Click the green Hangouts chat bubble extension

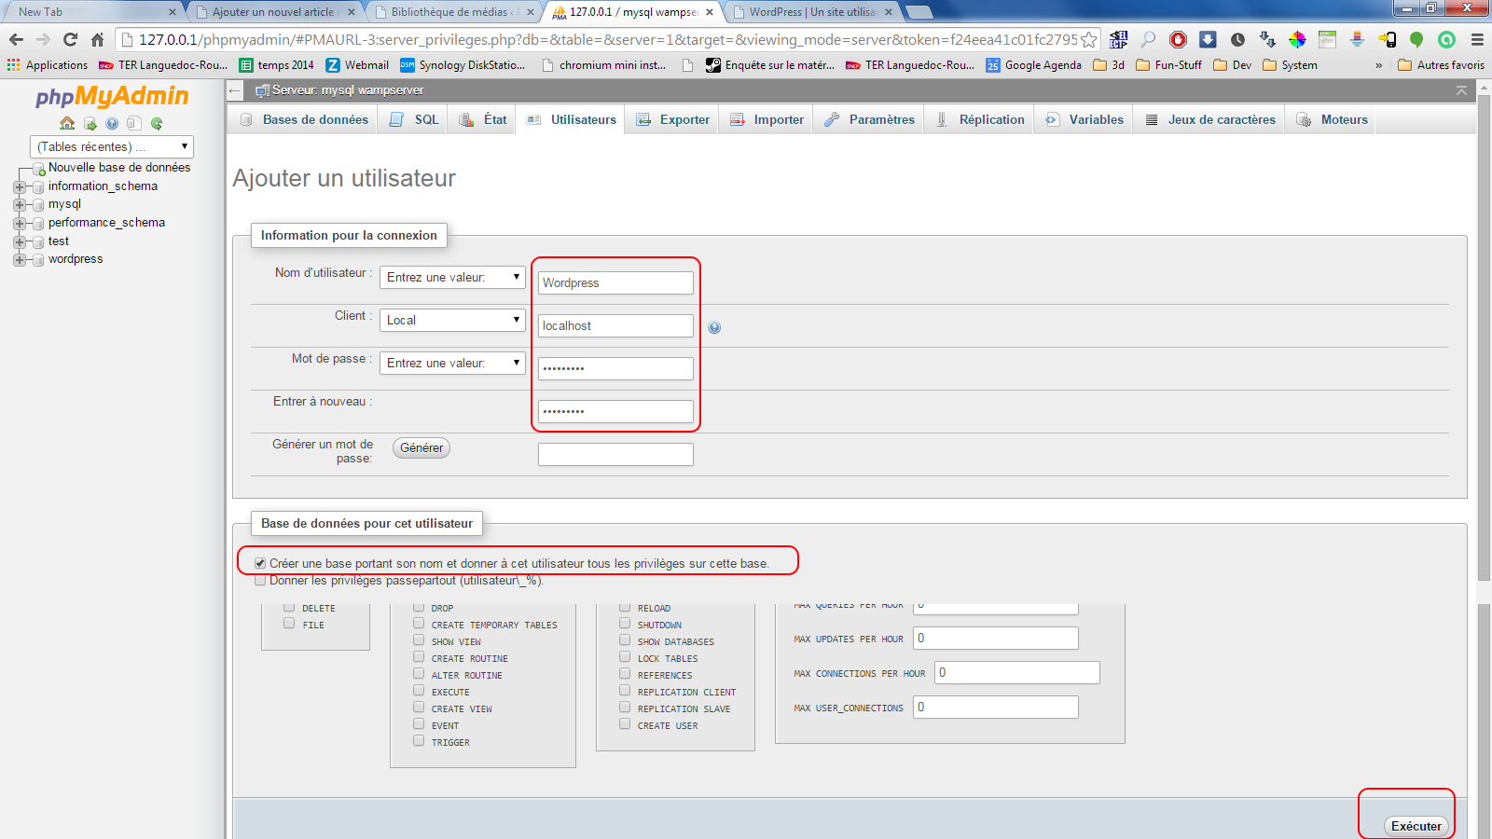(x=1416, y=39)
